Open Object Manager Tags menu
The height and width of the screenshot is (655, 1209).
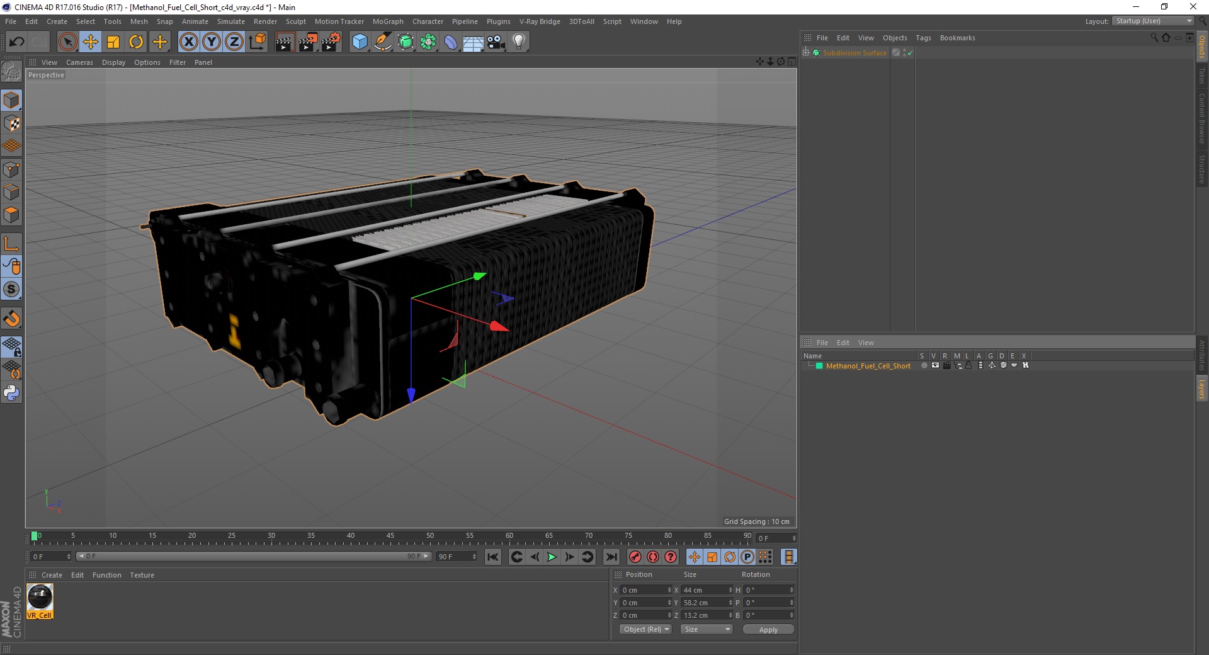tap(923, 38)
